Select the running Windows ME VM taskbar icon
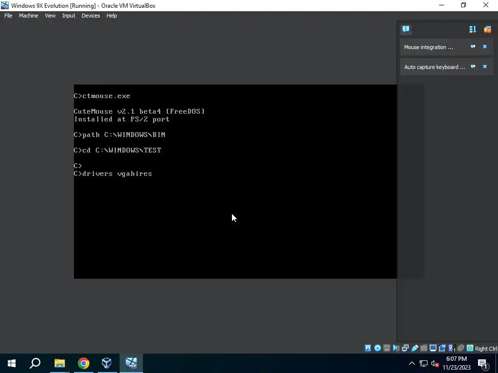The height and width of the screenshot is (373, 498). [131, 363]
